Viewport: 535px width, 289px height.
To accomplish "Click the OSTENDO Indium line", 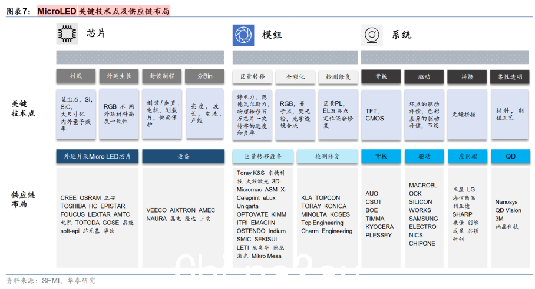I will pos(262,231).
